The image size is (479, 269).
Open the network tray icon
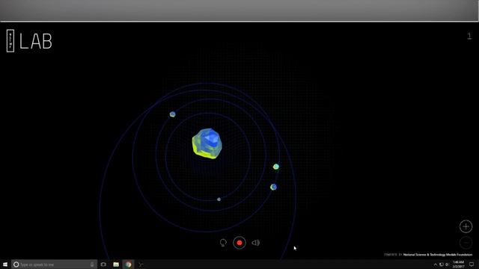click(x=442, y=265)
